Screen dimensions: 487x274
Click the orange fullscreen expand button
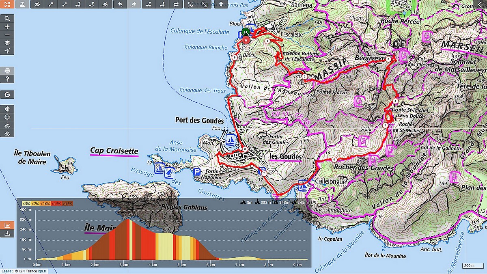[7, 4]
